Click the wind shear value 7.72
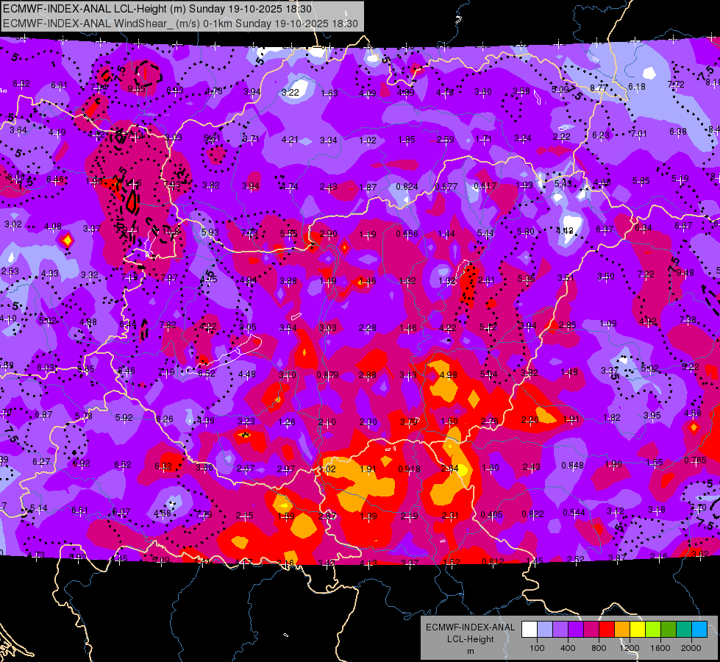Viewport: 720px width, 662px height. pos(676,84)
